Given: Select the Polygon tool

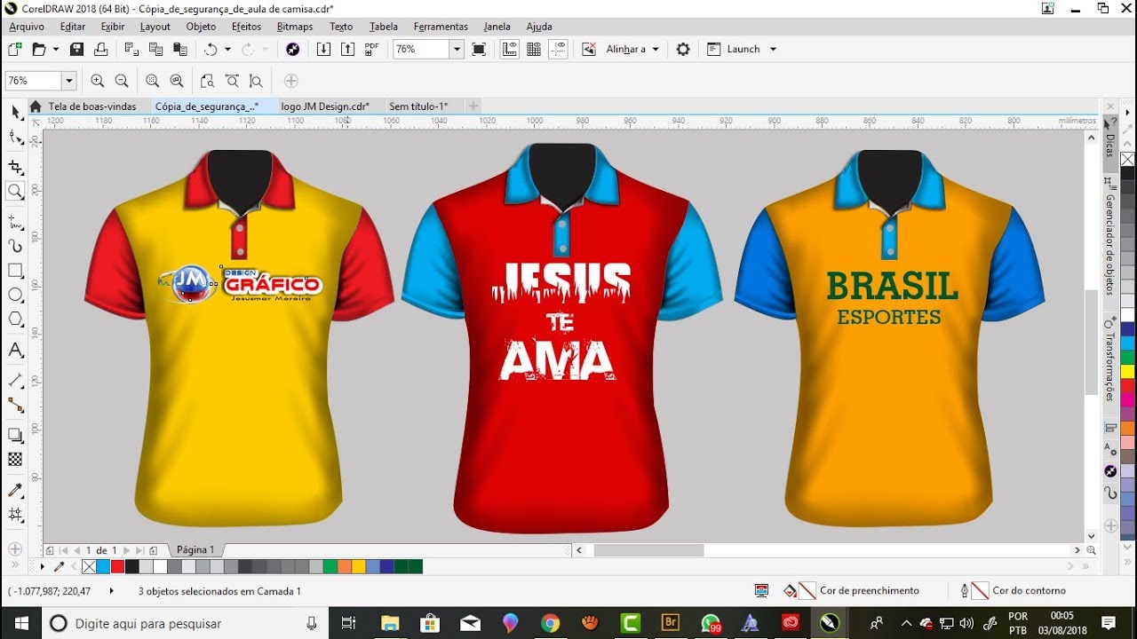Looking at the screenshot, I should coord(15,319).
